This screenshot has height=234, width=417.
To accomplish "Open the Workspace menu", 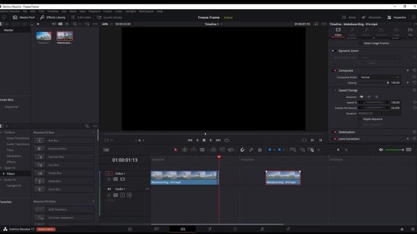I will pyautogui.click(x=146, y=12).
